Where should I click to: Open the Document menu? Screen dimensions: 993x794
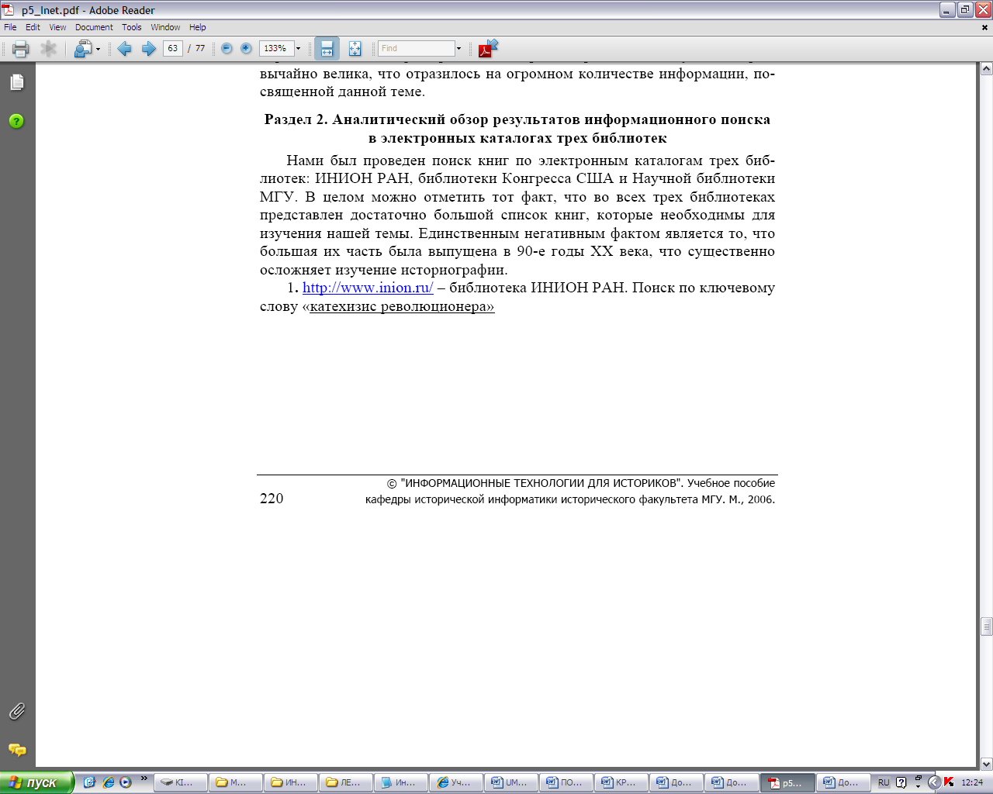94,27
